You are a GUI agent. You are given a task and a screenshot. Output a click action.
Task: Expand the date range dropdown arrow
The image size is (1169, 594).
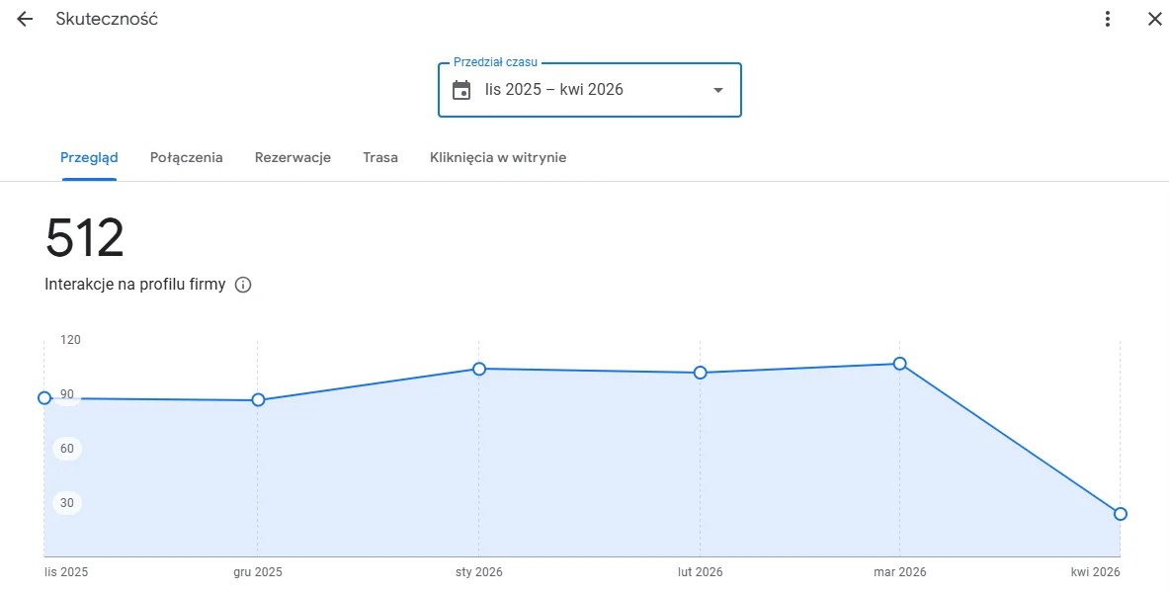718,90
